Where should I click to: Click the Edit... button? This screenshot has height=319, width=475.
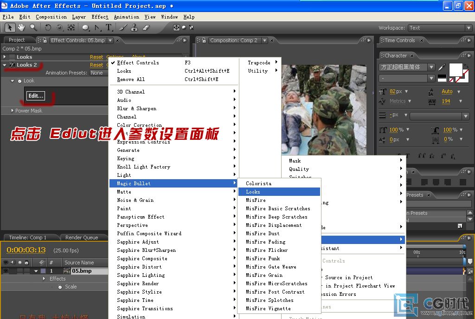point(36,96)
